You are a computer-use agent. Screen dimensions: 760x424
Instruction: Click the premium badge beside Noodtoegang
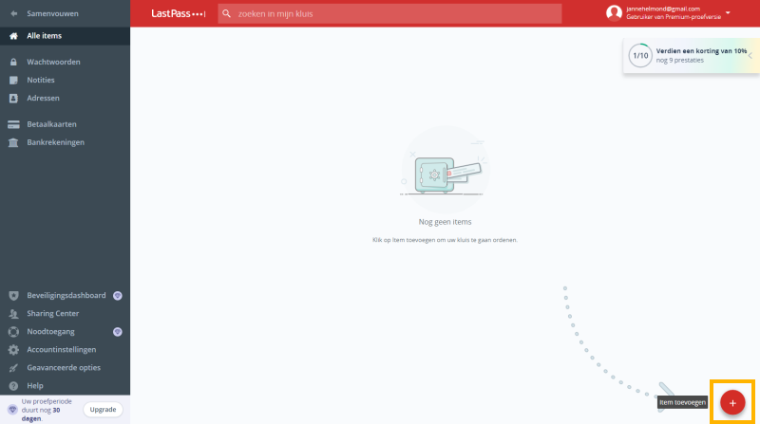[117, 332]
